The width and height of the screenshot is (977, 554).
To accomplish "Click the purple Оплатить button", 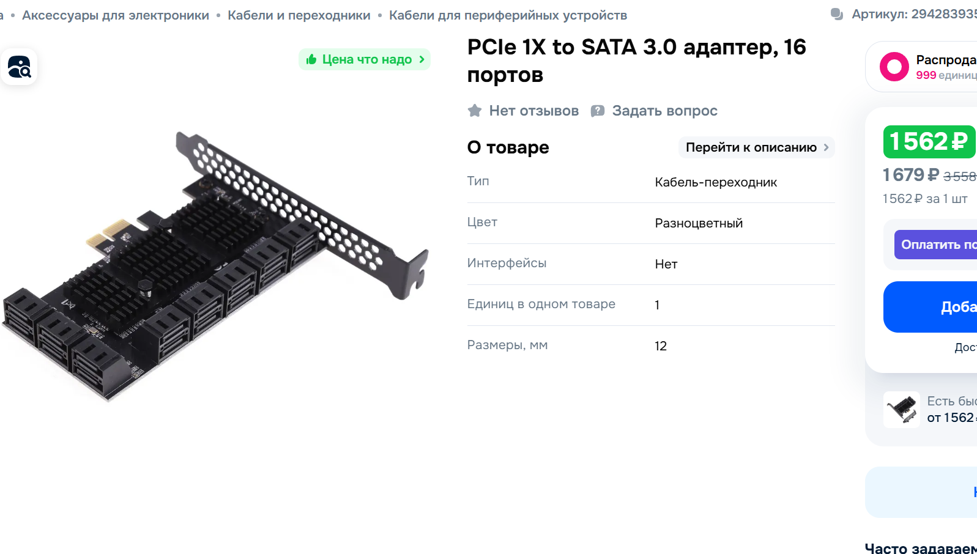I will (935, 245).
